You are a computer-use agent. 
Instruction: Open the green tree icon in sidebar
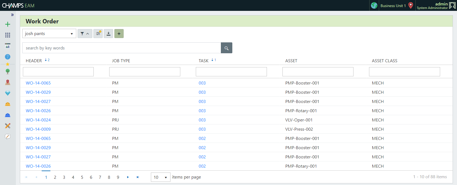click(8, 71)
